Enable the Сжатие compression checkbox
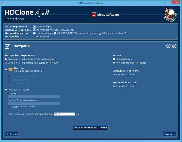The image size is (182, 142). pyautogui.click(x=6, y=69)
